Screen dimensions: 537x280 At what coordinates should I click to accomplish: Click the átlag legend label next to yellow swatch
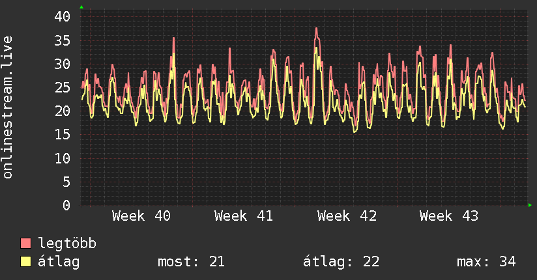(x=59, y=262)
